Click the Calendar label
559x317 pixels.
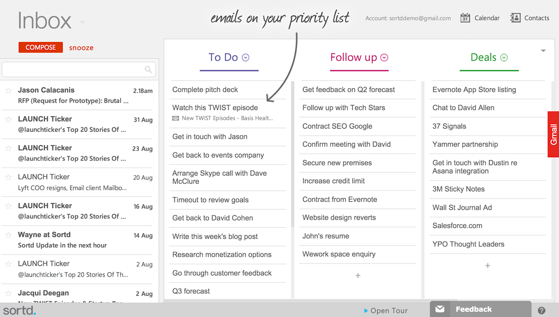(x=487, y=18)
